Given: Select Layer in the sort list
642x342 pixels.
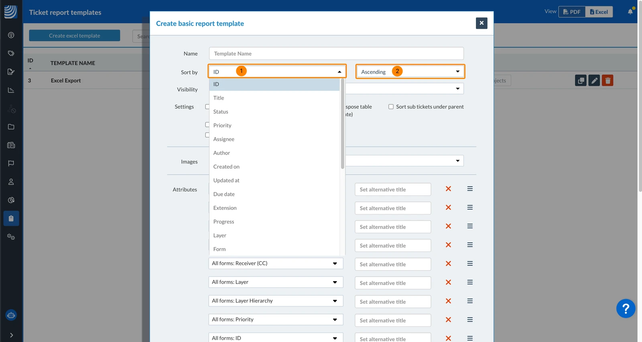Looking at the screenshot, I should tap(274, 235).
